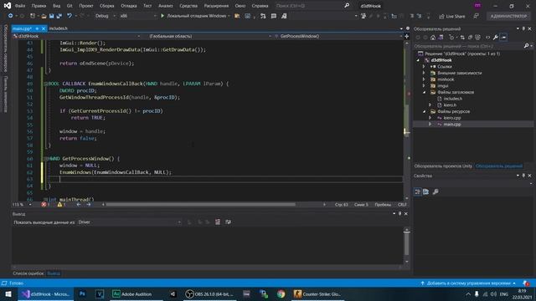Select includes.h in Solution Explorer
This screenshot has width=536, height=301.
[453, 99]
